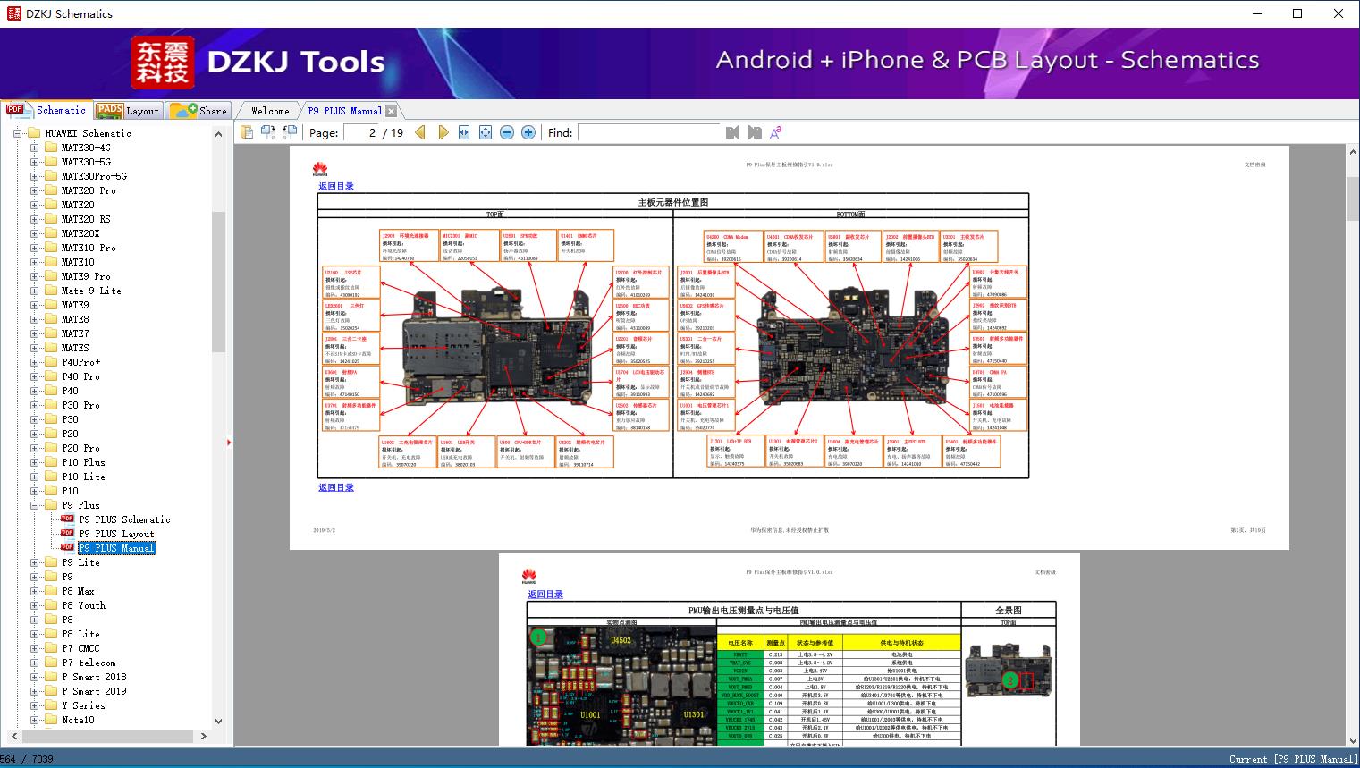
Task: Click the MATE30-4G folder icon
Action: point(51,148)
